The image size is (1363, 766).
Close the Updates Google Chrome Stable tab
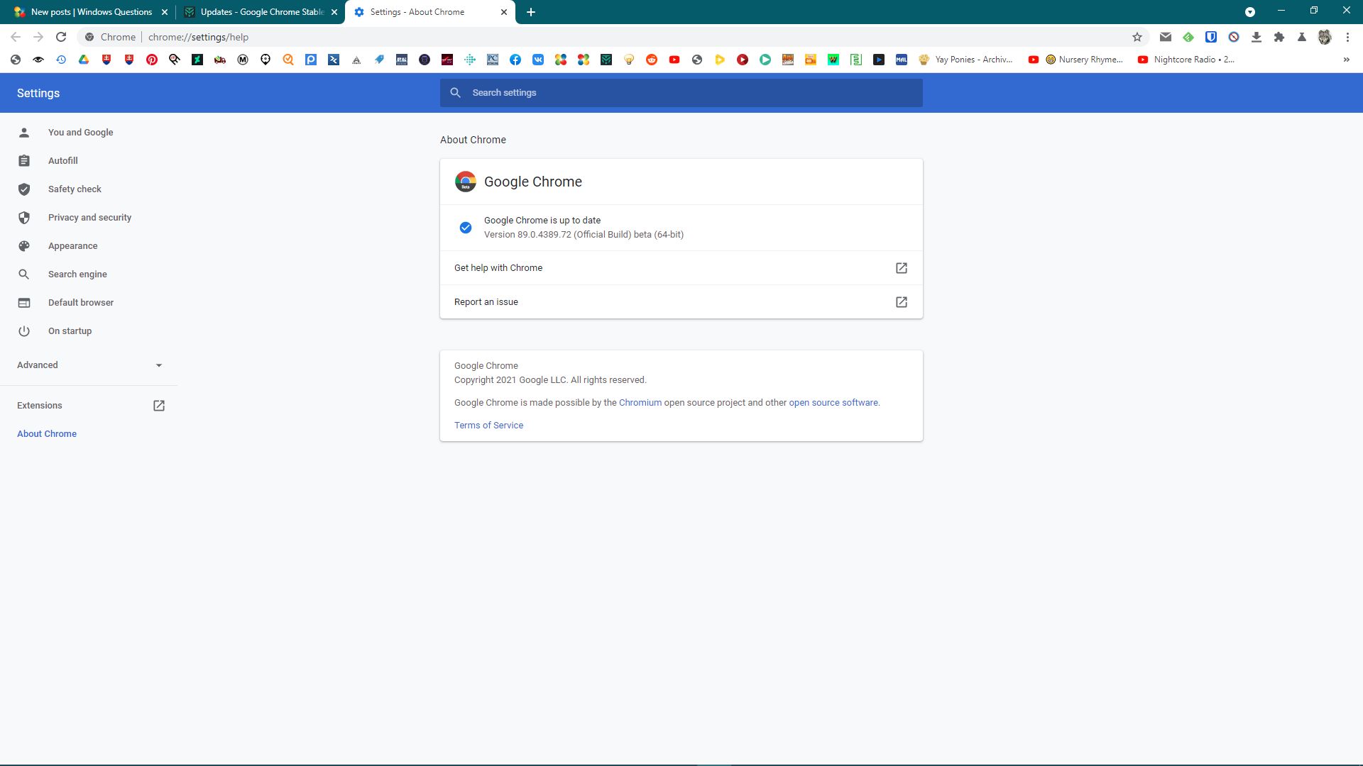pos(334,12)
